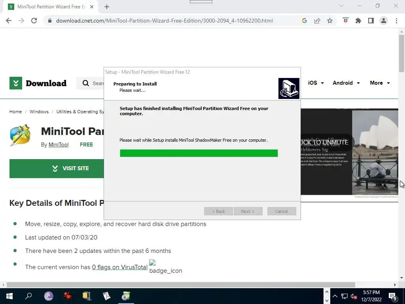This screenshot has height=304, width=405.
Task: Open the red bug app in taskbar
Action: tap(68, 296)
